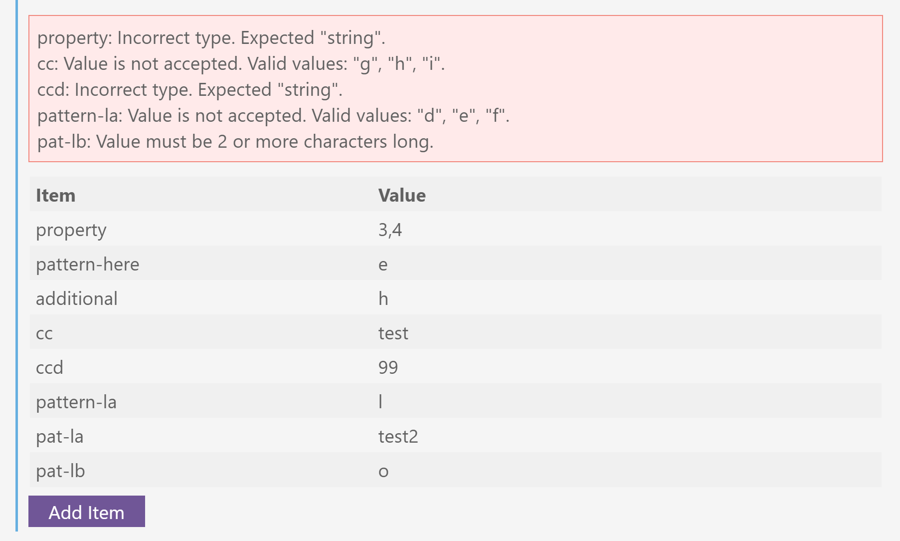Click the value "test" for cc

pyautogui.click(x=393, y=333)
